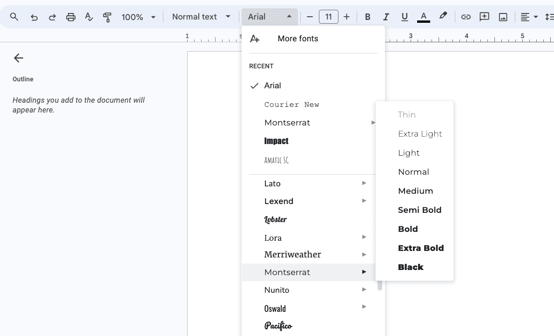Open the zoom 100% dropdown
Viewport: 554px width, 336px height.
138,17
